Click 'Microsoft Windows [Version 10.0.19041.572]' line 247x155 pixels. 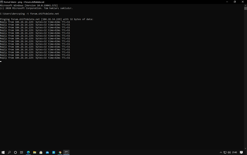click(29, 6)
